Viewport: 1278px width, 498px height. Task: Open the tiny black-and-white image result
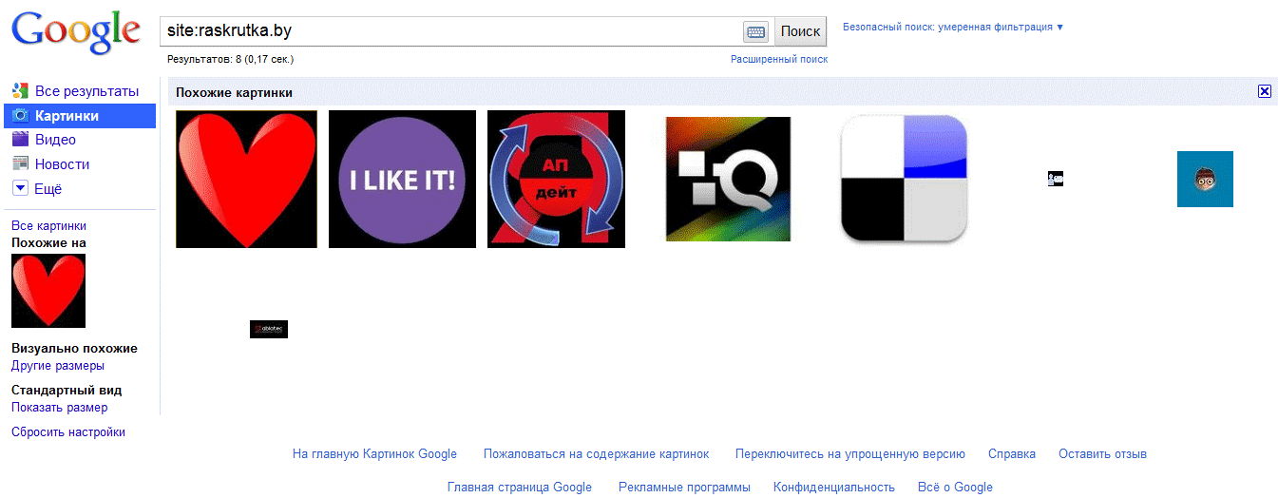1056,179
